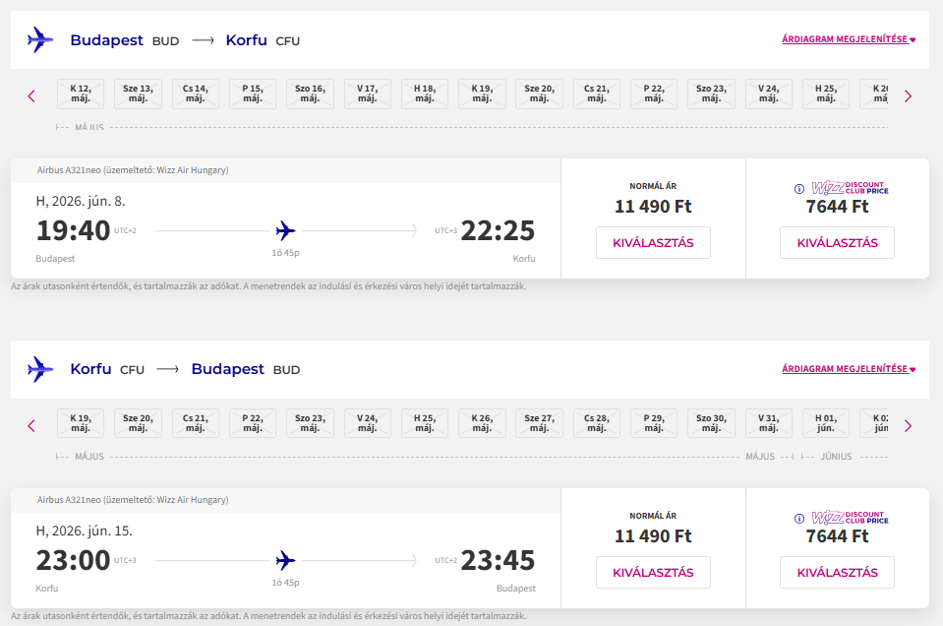943x626 pixels.
Task: Select return date tab Sze 27, máj.
Action: pos(539,423)
